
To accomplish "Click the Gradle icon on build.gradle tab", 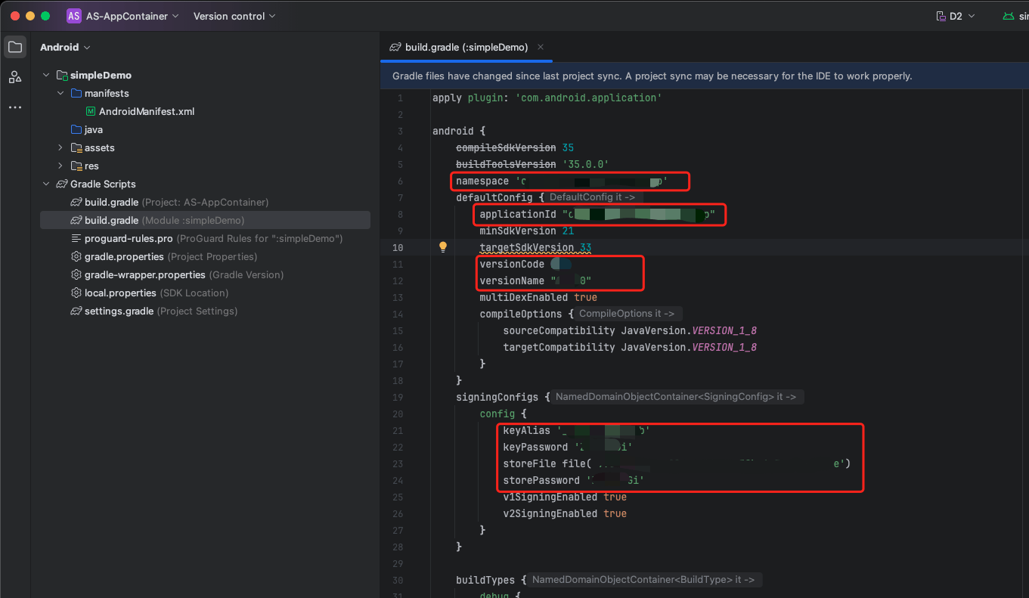I will click(x=395, y=47).
